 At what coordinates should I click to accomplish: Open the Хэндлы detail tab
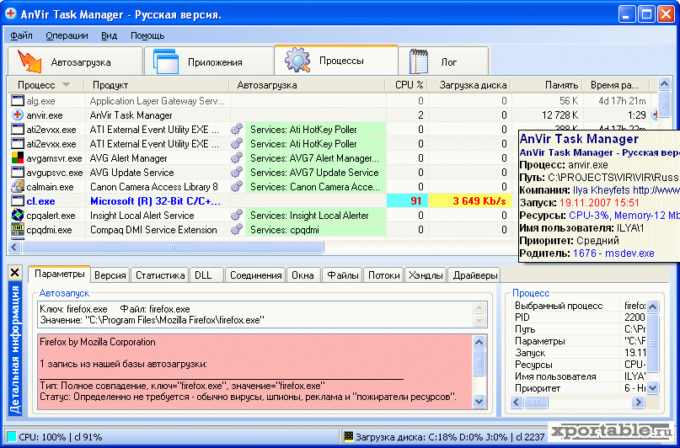tap(426, 275)
